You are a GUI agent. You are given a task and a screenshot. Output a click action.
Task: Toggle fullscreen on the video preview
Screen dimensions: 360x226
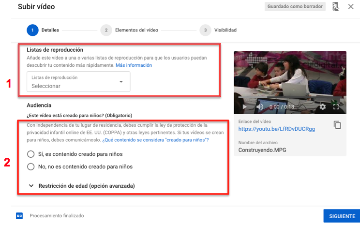click(336, 107)
